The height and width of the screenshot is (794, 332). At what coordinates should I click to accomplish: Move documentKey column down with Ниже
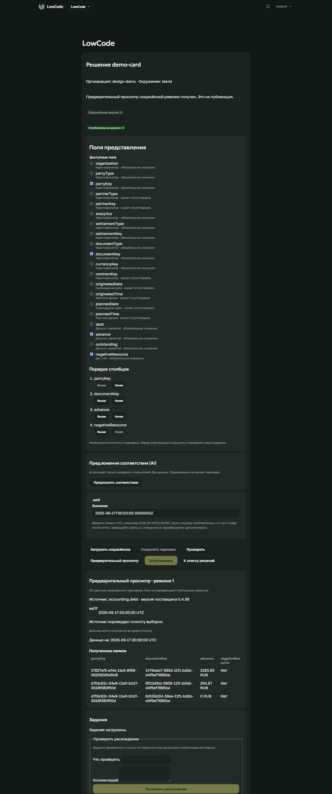coord(119,401)
